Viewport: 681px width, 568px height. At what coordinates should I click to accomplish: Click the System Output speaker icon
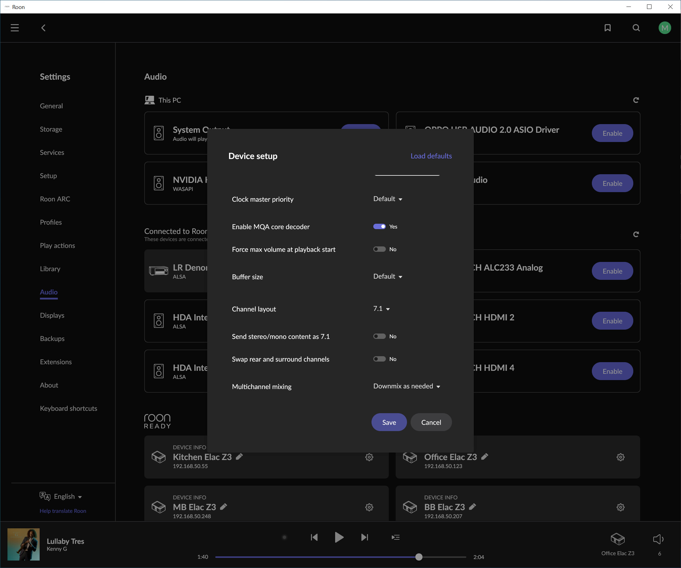(159, 133)
